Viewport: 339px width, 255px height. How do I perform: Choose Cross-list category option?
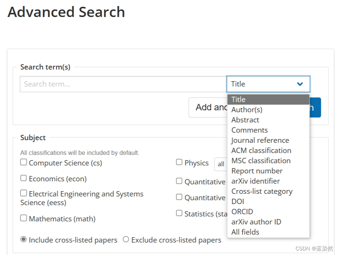pos(262,191)
